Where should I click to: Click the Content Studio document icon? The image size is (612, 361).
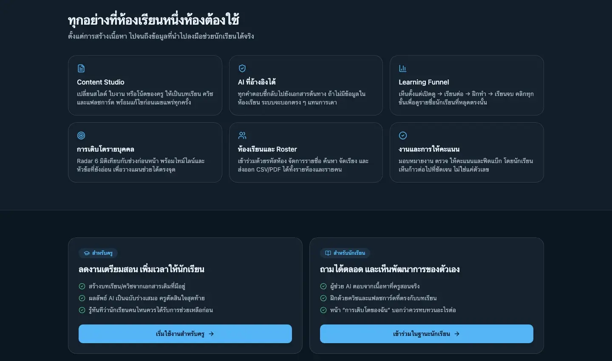click(x=81, y=68)
